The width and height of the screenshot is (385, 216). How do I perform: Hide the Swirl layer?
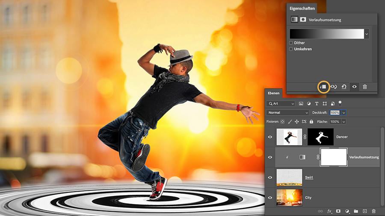pos(270,177)
